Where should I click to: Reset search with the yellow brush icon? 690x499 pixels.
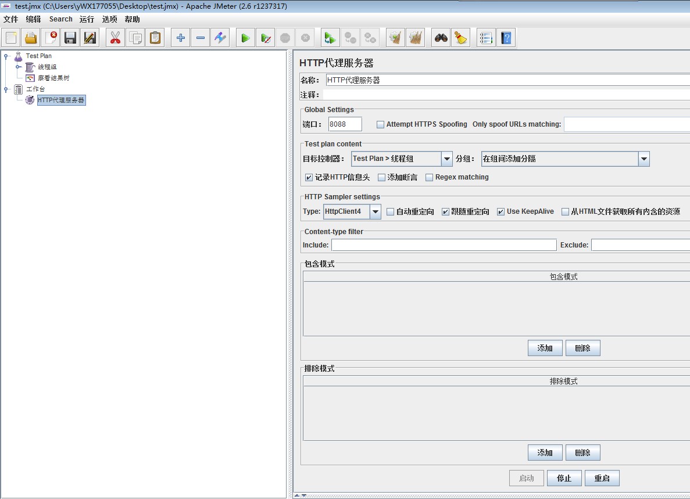[461, 38]
